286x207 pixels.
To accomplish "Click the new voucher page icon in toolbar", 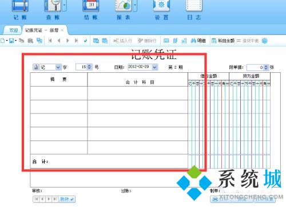I will [3, 41].
